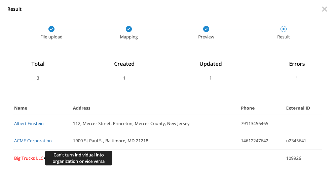
Task: Click the Total count value 3
Action: pyautogui.click(x=38, y=78)
